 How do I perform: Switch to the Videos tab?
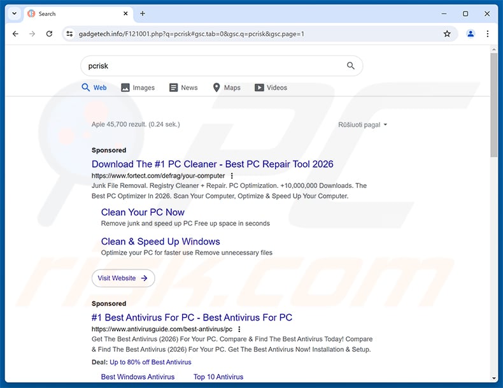click(271, 87)
